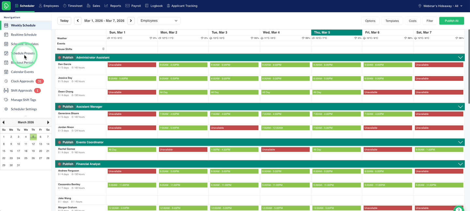Go to the next week arrow

[x=131, y=21]
